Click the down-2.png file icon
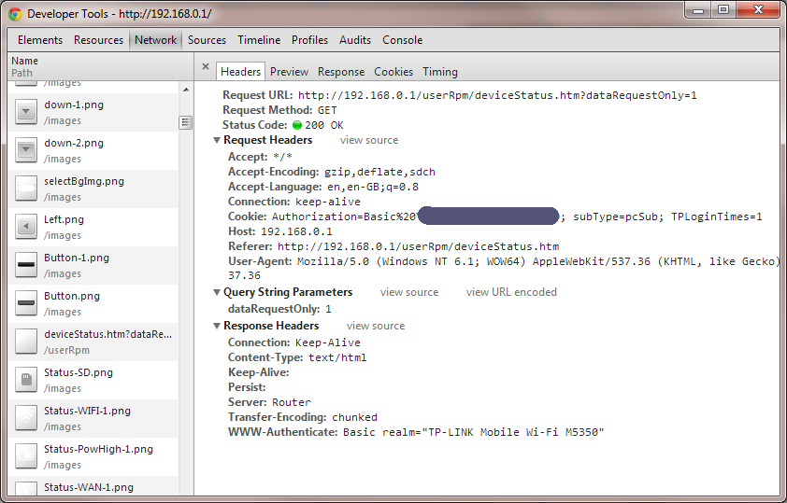Viewport: 787px width, 503px height. click(26, 150)
